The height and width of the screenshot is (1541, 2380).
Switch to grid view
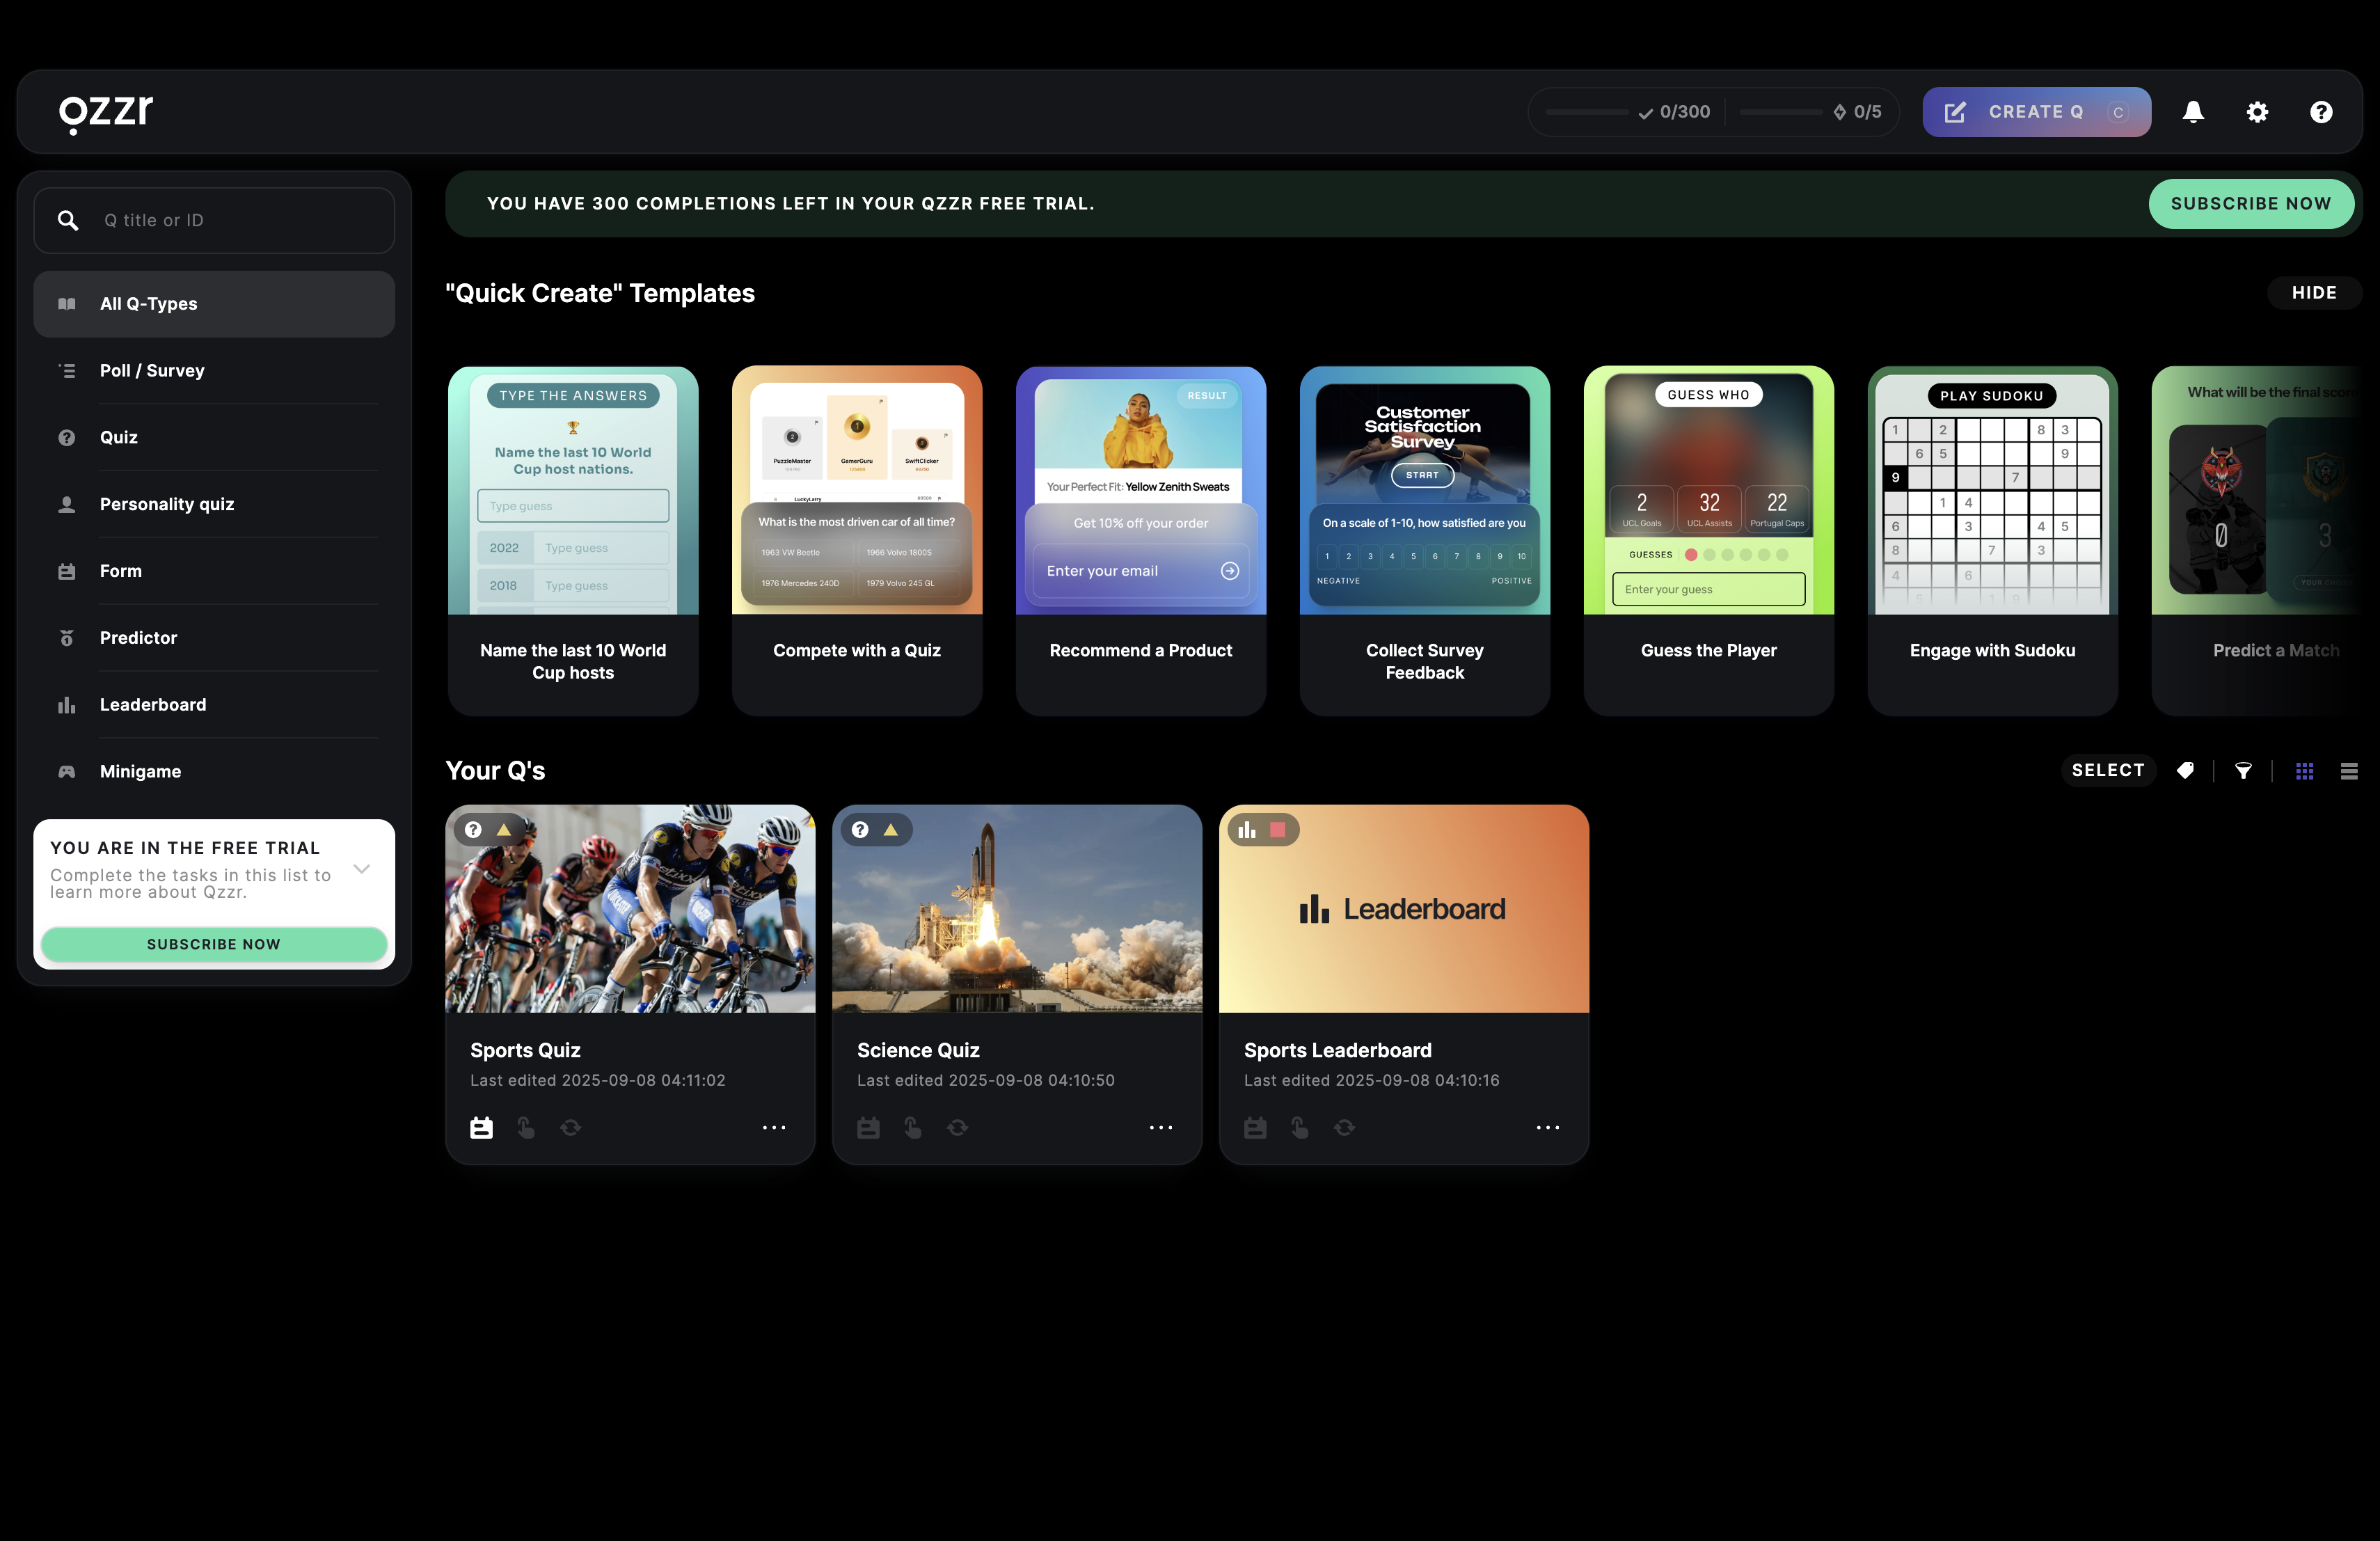click(2304, 770)
